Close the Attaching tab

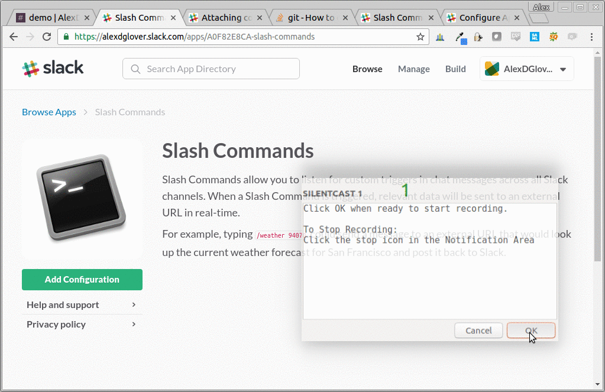pos(260,18)
